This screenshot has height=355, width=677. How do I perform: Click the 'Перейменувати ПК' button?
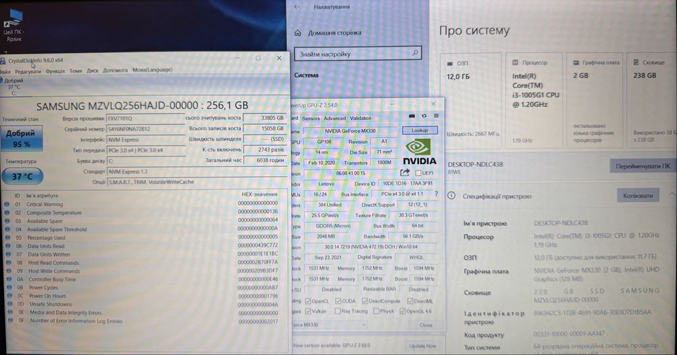tap(643, 166)
